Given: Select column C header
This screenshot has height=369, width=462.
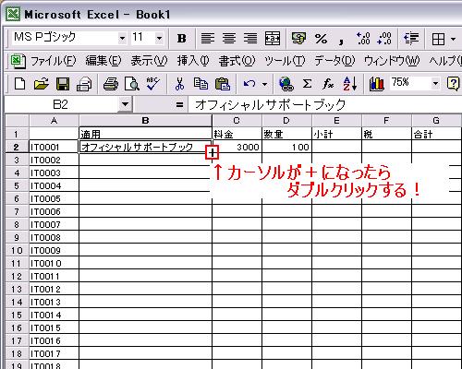Looking at the screenshot, I should [x=237, y=121].
